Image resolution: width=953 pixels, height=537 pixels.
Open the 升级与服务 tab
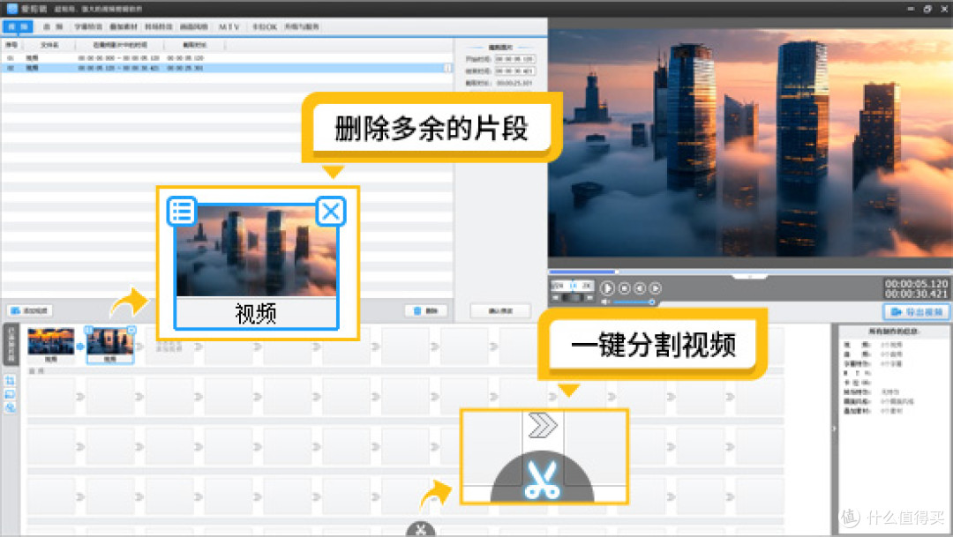[x=302, y=26]
